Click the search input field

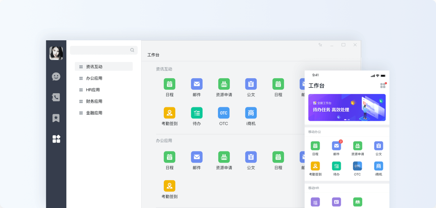tap(100, 50)
